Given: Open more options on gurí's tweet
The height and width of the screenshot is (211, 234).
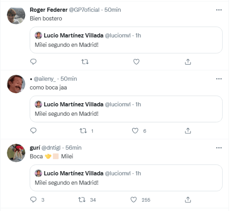Looking at the screenshot, I should coord(219,148).
